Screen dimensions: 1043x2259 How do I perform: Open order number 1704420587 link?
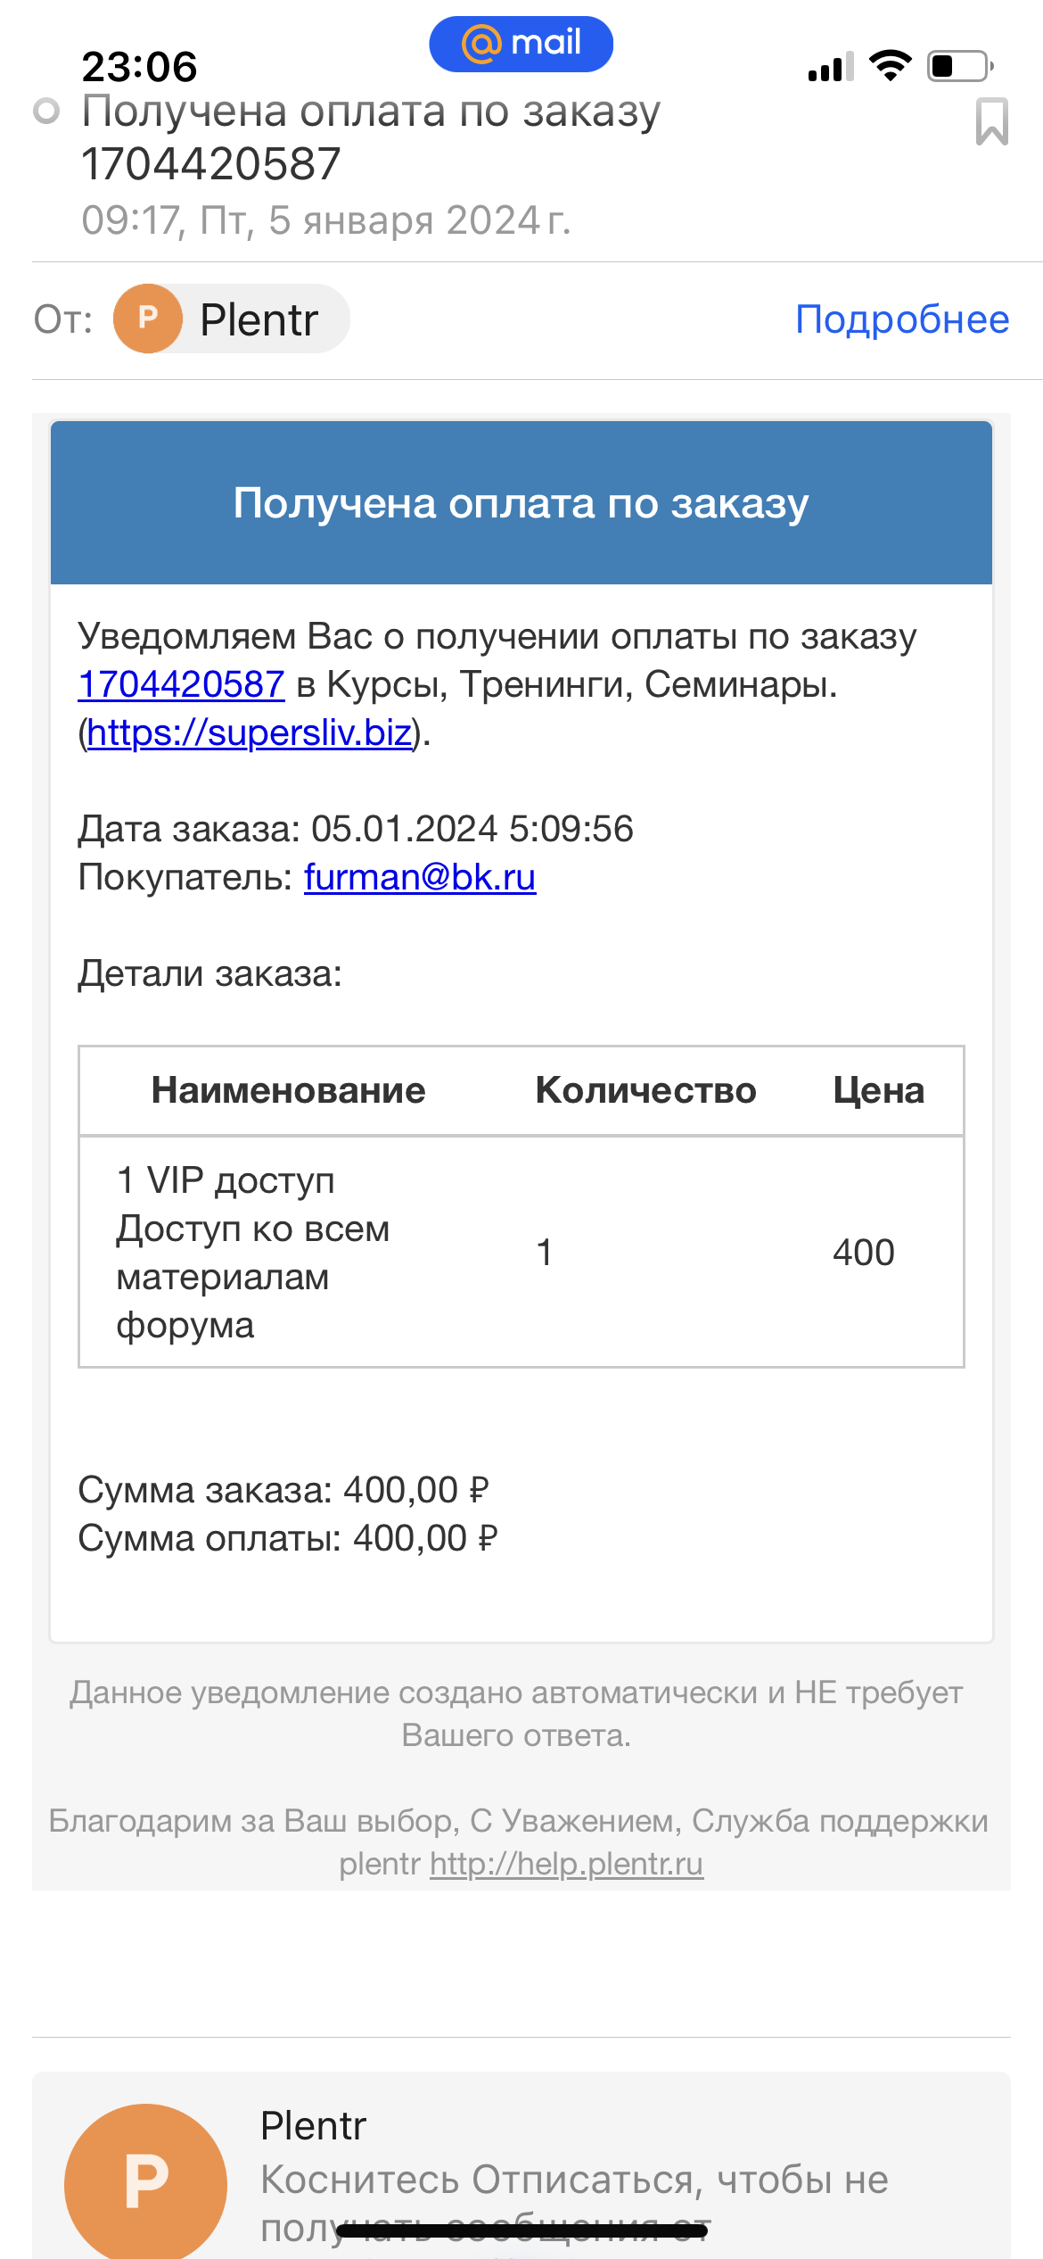coord(181,684)
